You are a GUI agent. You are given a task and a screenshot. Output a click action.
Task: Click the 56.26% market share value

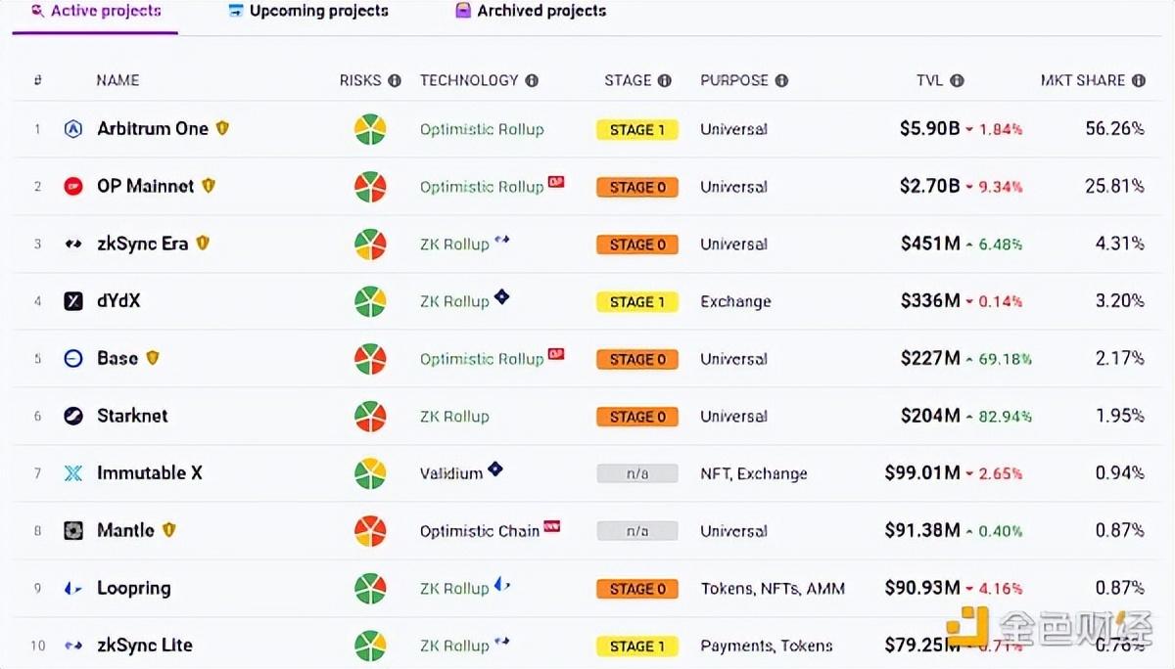1114,128
